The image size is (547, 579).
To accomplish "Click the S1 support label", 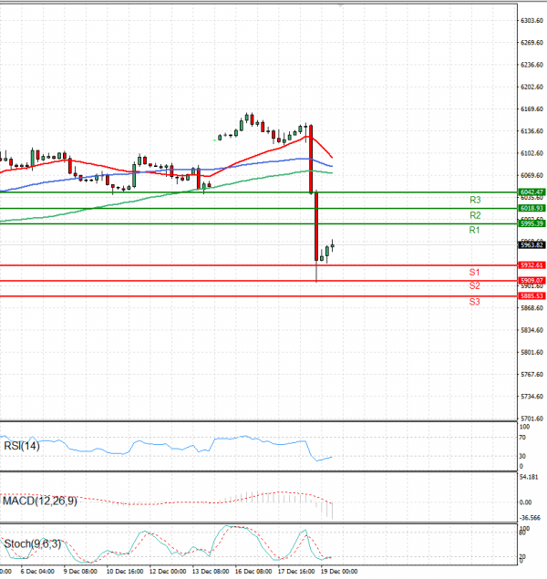I will pyautogui.click(x=474, y=273).
